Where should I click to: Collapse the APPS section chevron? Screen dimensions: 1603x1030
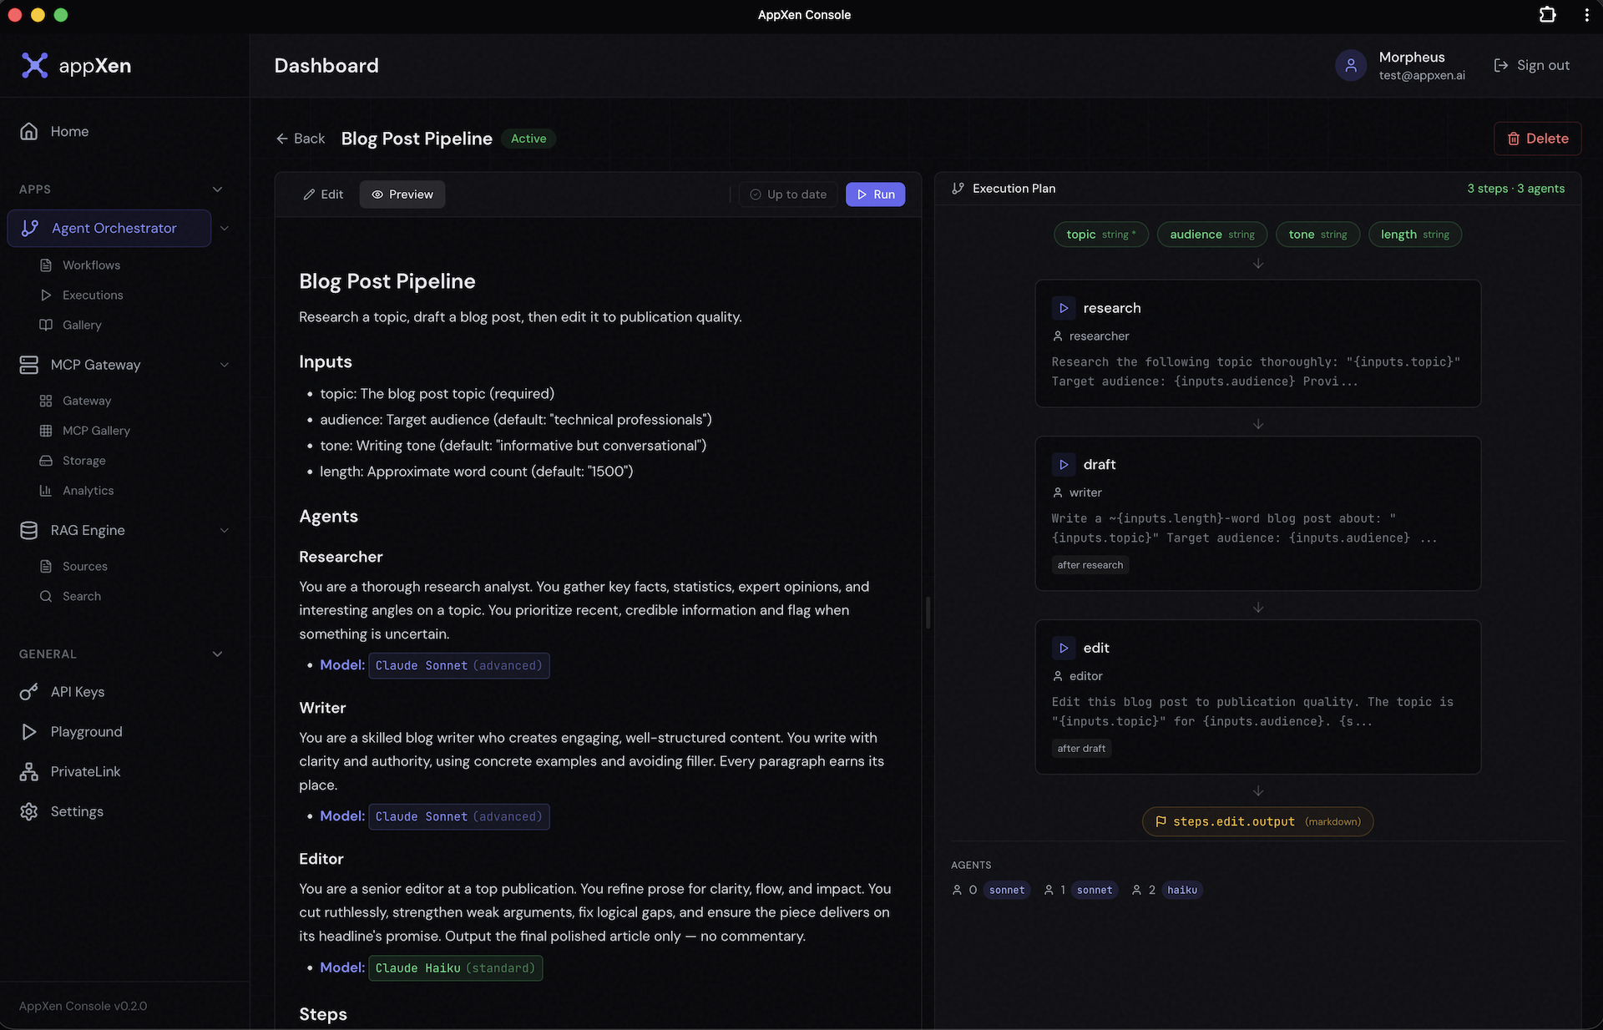[x=218, y=189]
